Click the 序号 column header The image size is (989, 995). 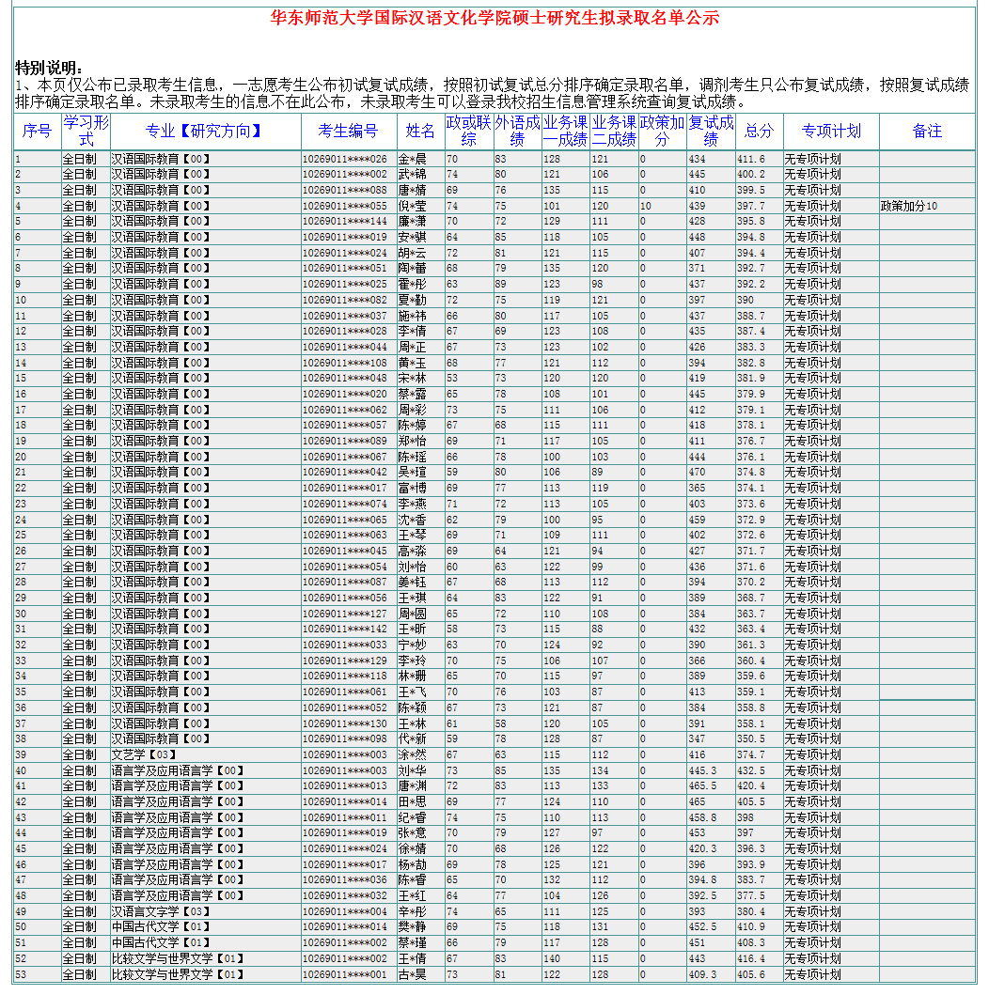click(x=37, y=132)
